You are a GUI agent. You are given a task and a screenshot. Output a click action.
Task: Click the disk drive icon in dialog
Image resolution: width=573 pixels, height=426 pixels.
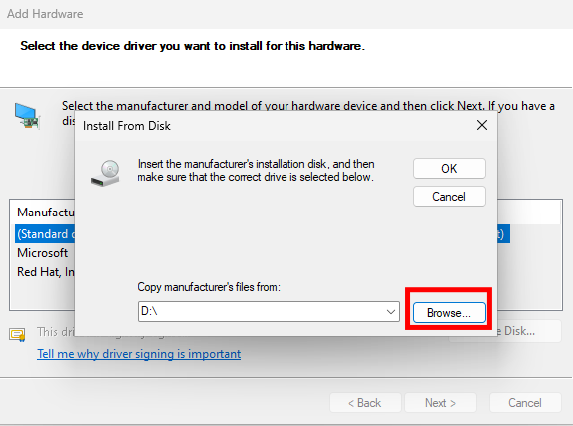coord(105,173)
